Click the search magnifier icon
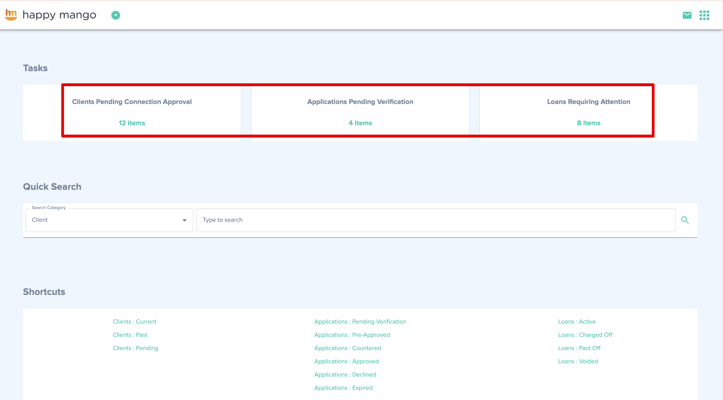 point(685,220)
